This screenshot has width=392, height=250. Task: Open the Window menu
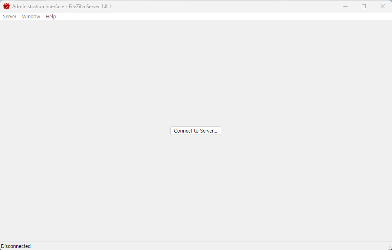click(31, 16)
